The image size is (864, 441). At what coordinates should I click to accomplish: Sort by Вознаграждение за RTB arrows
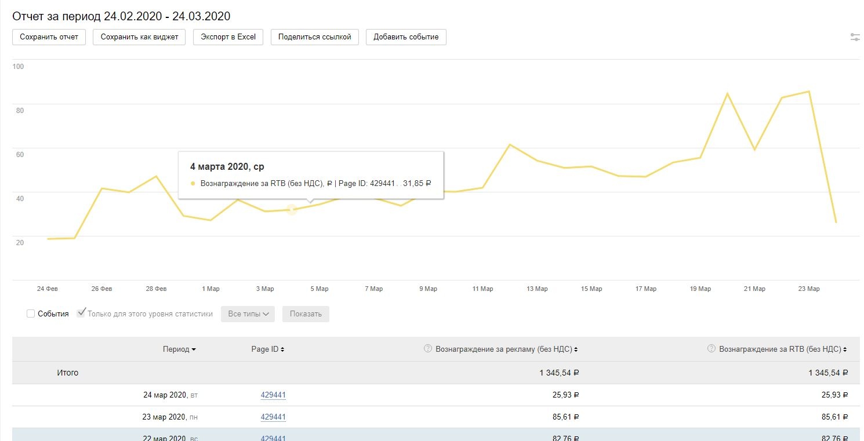point(845,349)
